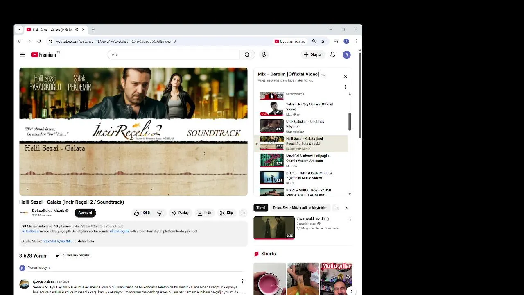Download the video with İndir

click(204, 213)
